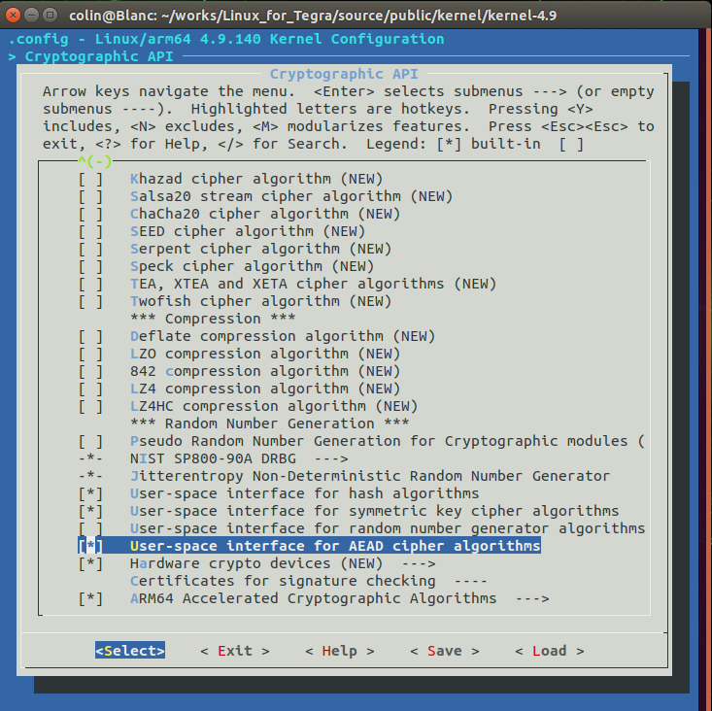
Task: Click the Exit button
Action: tap(235, 651)
